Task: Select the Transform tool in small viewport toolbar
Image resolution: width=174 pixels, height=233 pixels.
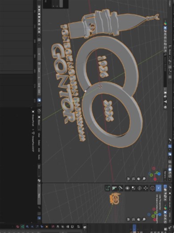Action: coord(127,188)
